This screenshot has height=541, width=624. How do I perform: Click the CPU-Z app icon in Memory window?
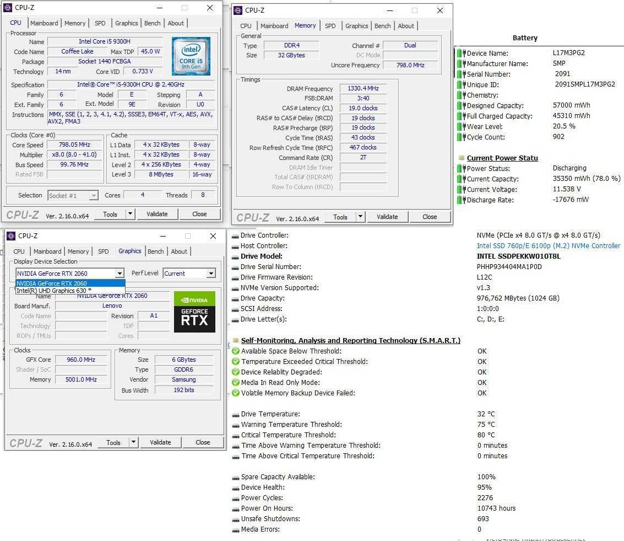pyautogui.click(x=238, y=10)
